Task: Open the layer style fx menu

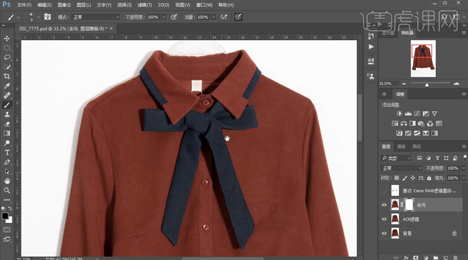Action: pos(406,258)
